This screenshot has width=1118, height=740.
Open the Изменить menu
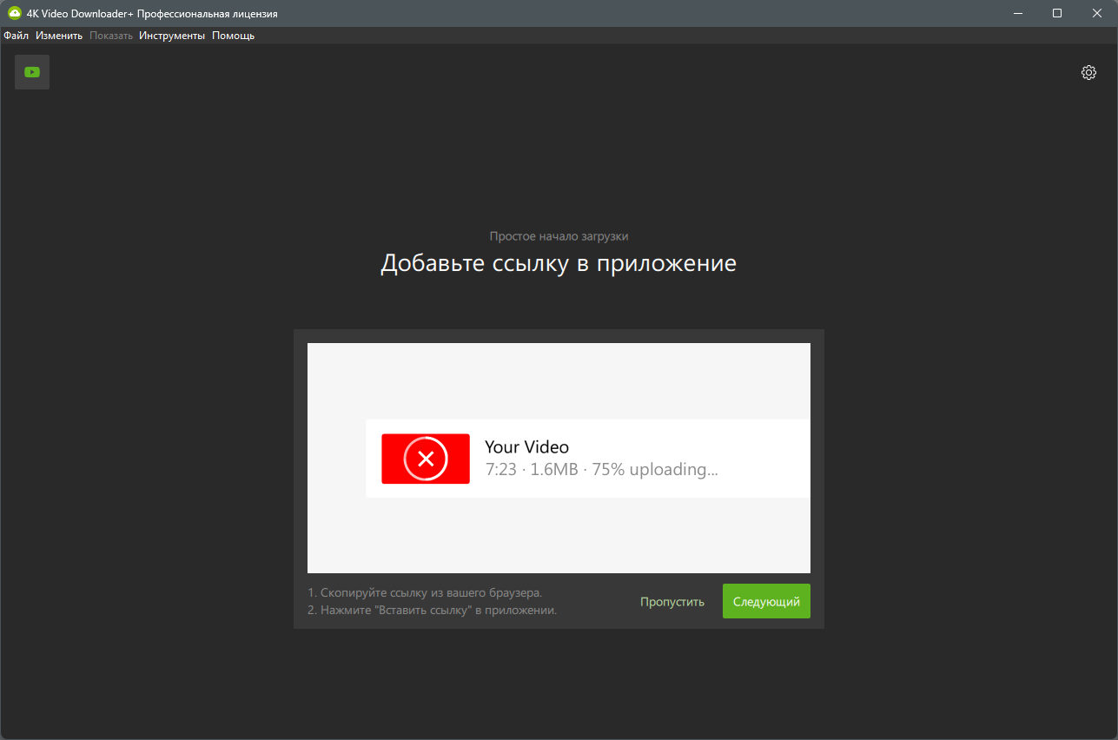tap(59, 36)
